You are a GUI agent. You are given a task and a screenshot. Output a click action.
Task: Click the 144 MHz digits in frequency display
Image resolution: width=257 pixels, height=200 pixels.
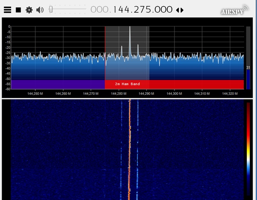122,9
